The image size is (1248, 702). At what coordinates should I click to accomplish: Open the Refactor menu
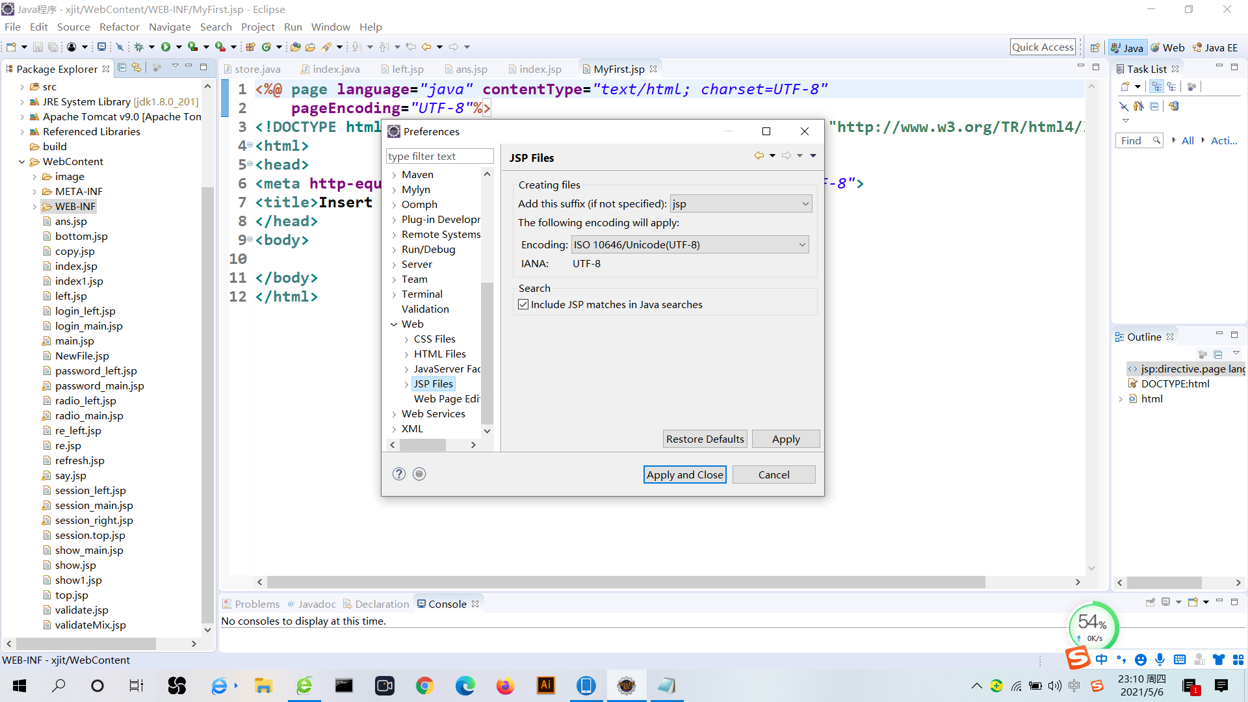click(x=119, y=27)
